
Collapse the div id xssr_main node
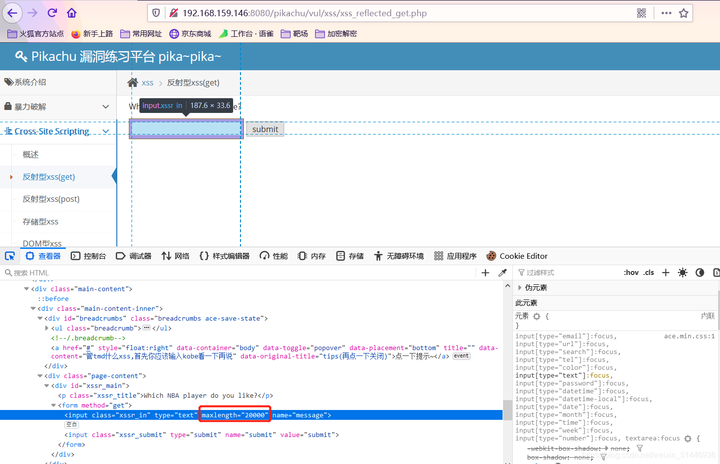[x=47, y=385]
